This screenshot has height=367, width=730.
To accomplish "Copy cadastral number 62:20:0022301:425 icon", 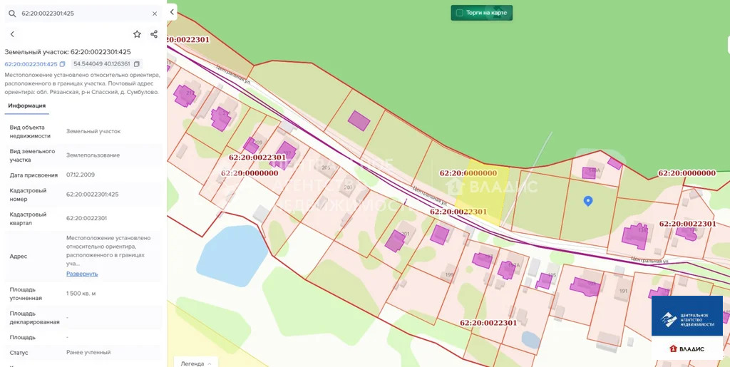I will click(x=63, y=64).
